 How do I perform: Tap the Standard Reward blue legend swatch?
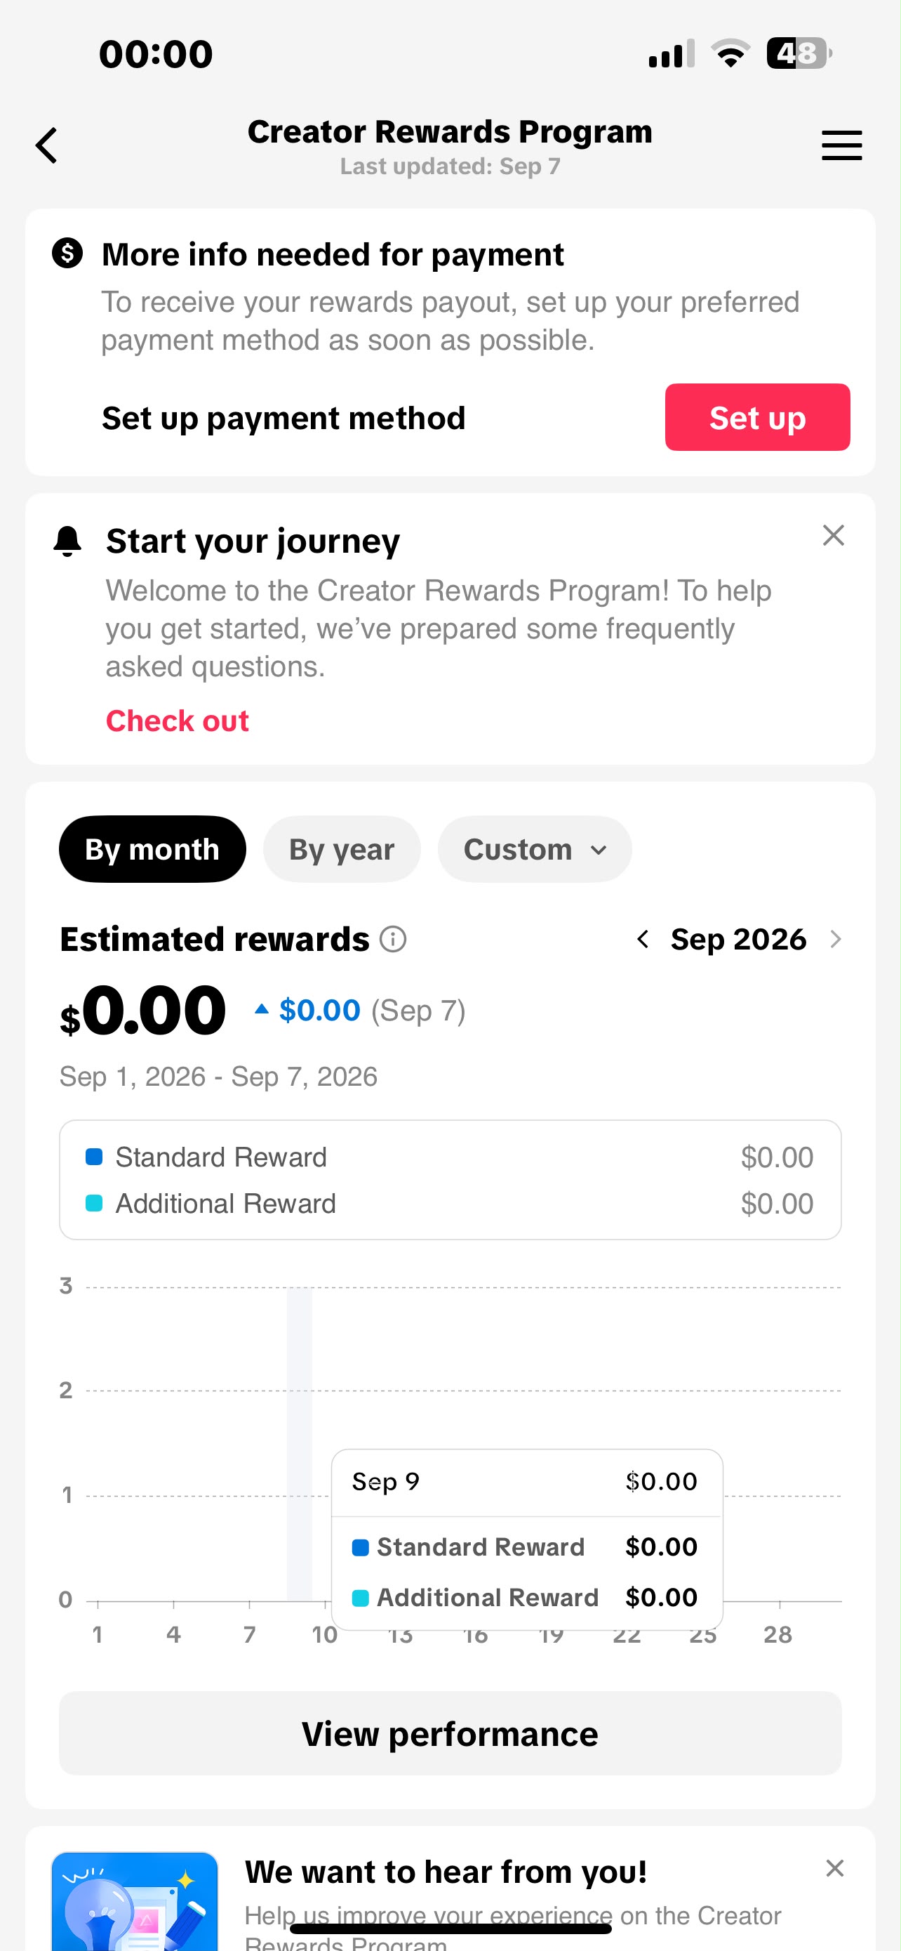point(94,1157)
